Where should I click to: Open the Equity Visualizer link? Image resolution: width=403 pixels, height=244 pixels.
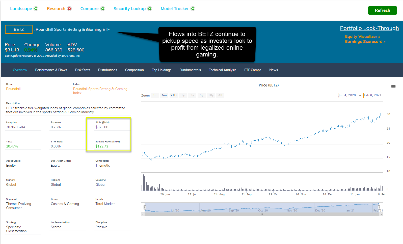point(363,37)
